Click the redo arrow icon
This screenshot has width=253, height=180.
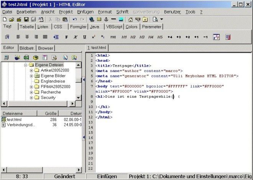82,20
